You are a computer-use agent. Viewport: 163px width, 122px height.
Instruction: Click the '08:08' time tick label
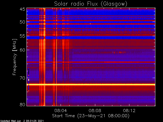click(95, 111)
